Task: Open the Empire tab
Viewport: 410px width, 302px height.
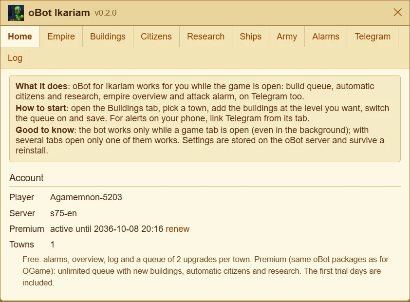Action: [61, 37]
